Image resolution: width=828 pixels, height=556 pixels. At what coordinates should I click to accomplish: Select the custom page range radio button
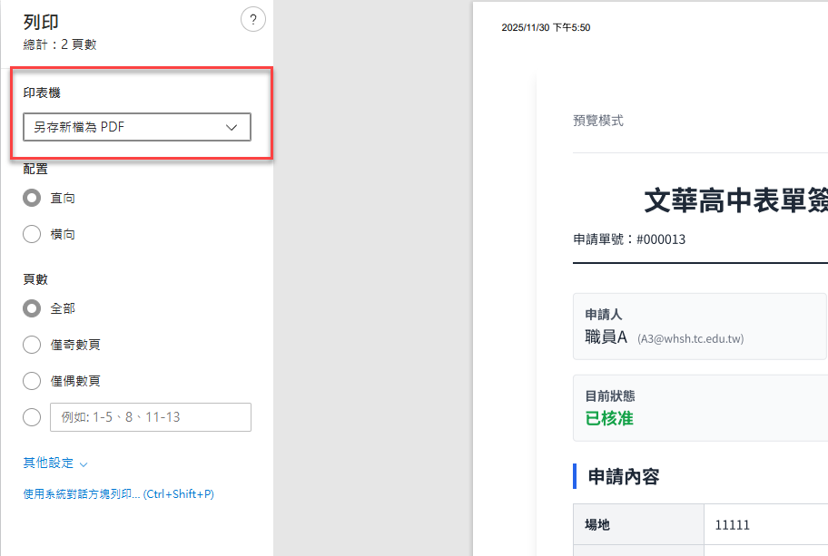coord(32,417)
